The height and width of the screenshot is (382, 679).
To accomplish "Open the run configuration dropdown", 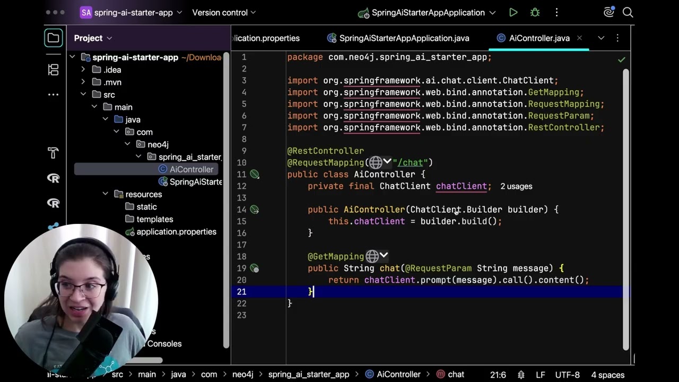I will 426,12.
